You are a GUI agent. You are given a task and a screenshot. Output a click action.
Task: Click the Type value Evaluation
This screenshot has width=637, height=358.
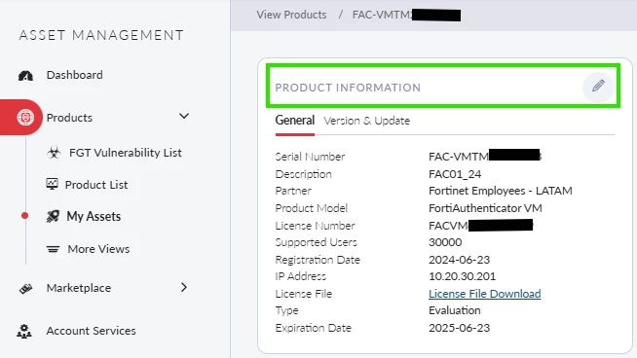(455, 310)
